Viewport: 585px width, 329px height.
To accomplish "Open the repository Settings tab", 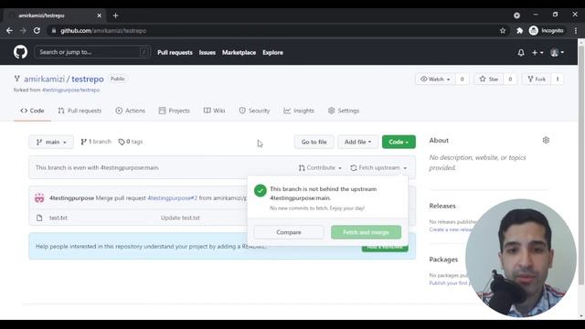I will pos(344,111).
